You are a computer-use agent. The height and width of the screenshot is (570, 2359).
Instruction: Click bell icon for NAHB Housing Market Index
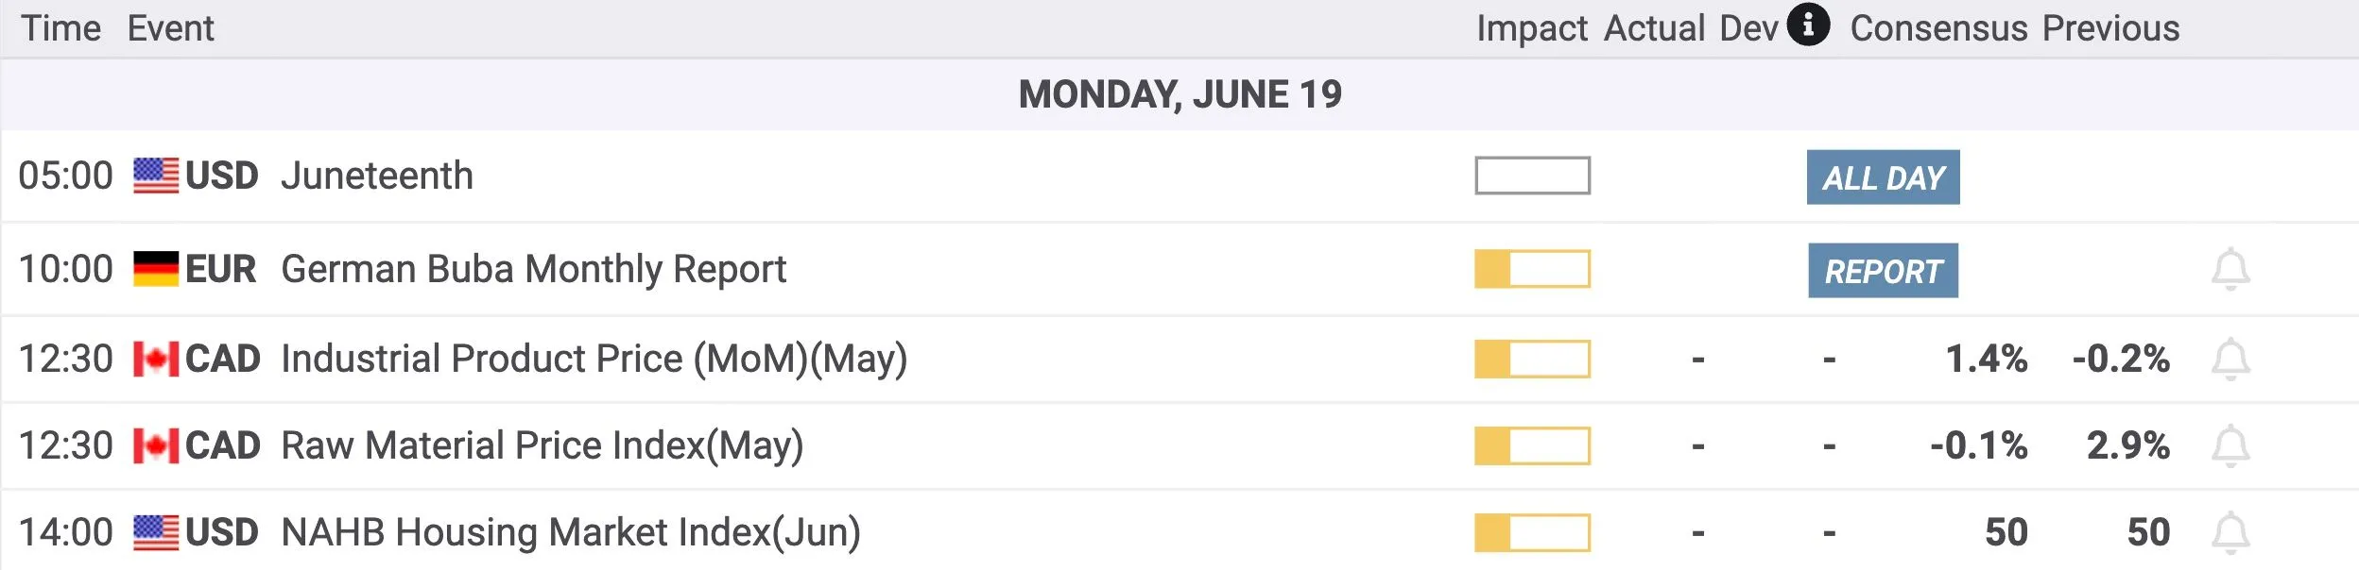point(2230,532)
